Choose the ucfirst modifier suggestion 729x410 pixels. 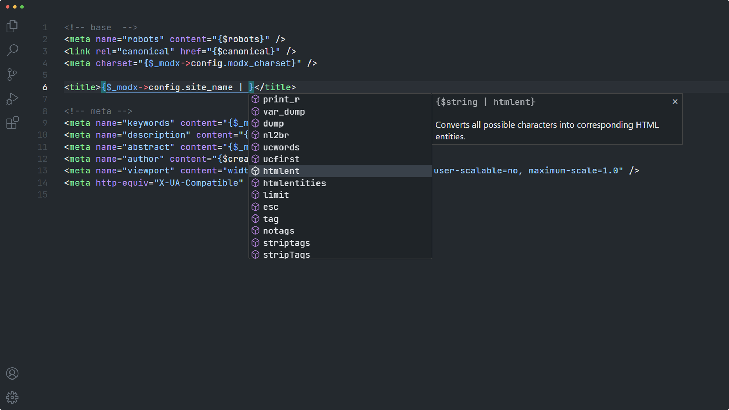coord(281,159)
